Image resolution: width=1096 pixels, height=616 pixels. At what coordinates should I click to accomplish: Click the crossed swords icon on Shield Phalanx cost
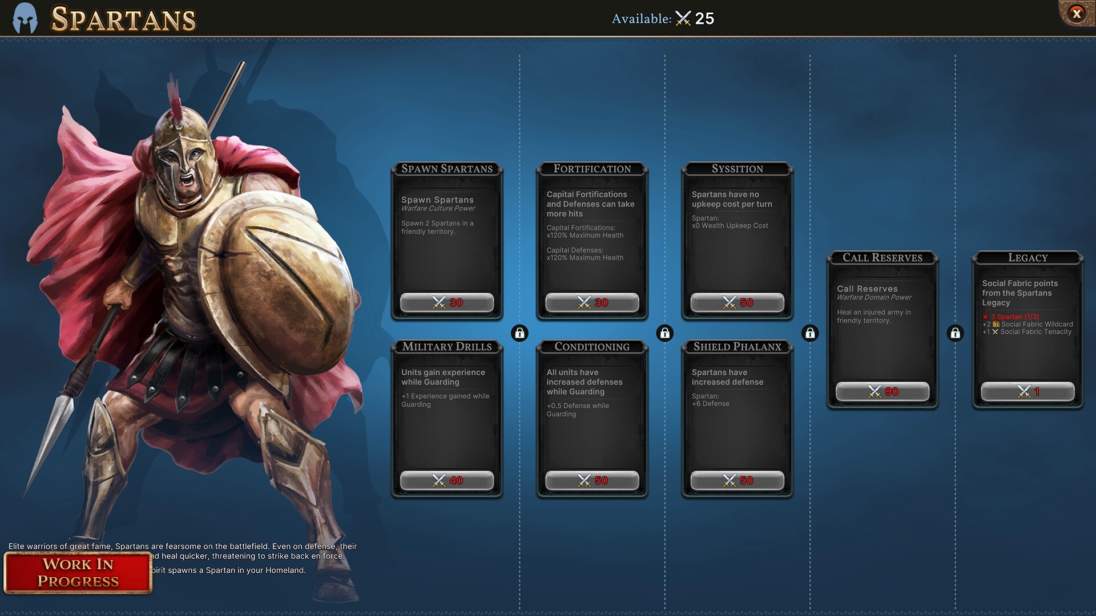[727, 479]
